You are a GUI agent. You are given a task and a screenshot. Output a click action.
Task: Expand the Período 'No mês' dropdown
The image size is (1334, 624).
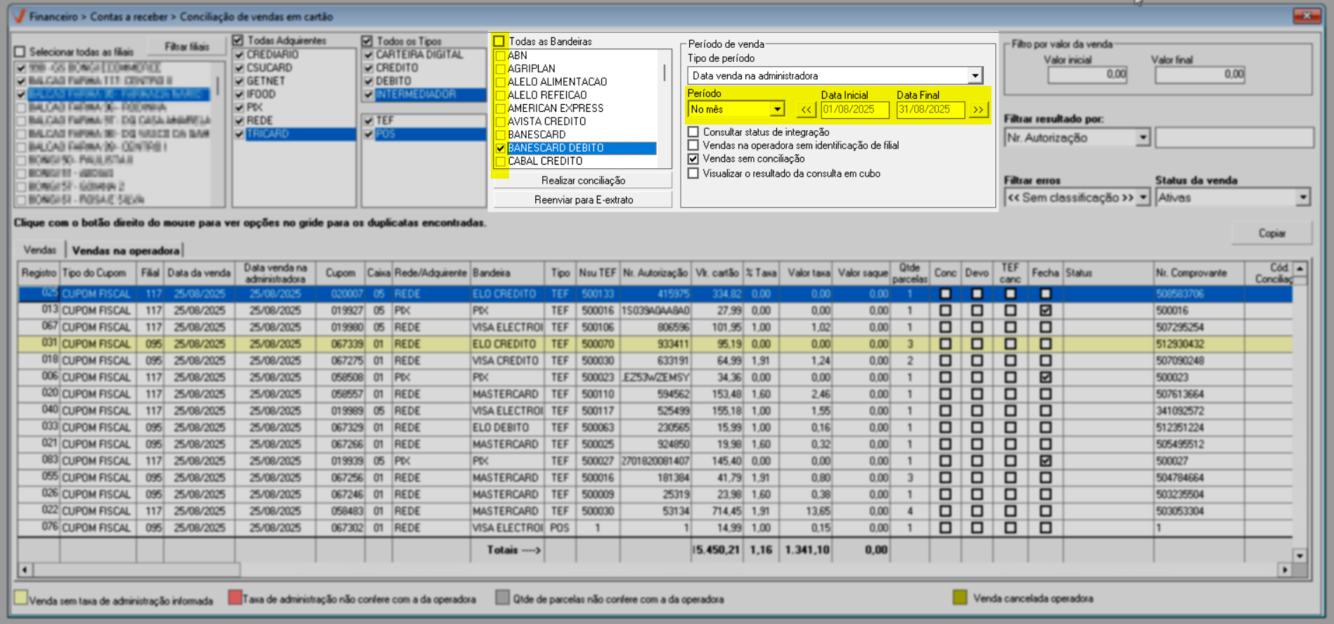[x=776, y=110]
